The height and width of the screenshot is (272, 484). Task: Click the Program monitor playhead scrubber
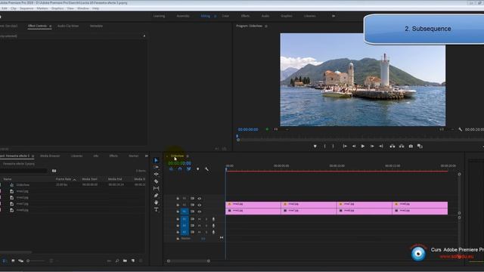point(237,136)
